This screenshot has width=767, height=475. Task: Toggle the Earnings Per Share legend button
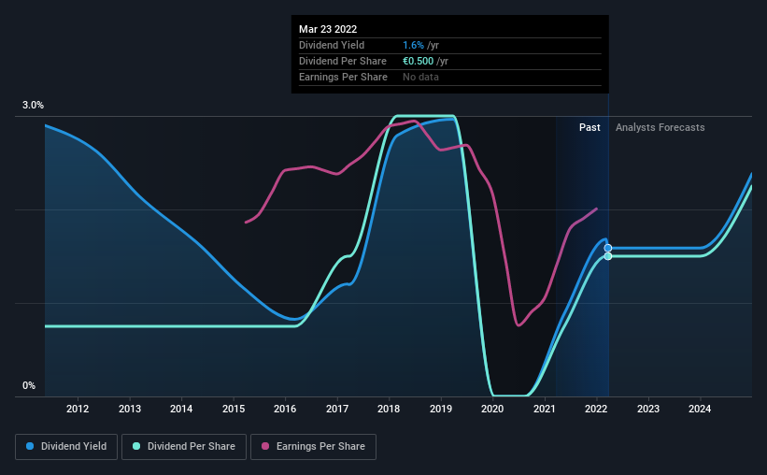click(x=313, y=447)
